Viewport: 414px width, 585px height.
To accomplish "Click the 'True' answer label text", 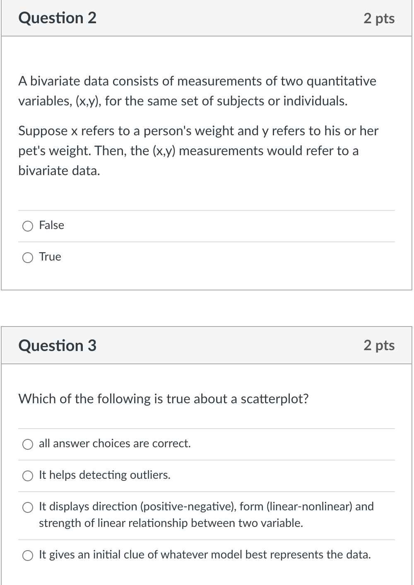I will point(50,257).
